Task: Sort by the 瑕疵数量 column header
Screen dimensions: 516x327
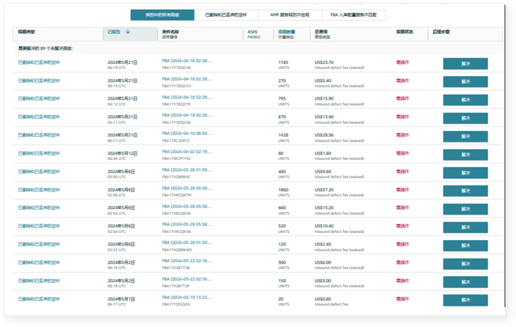Action: click(x=287, y=31)
